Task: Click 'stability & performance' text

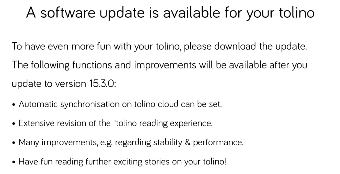Action: pos(198,142)
